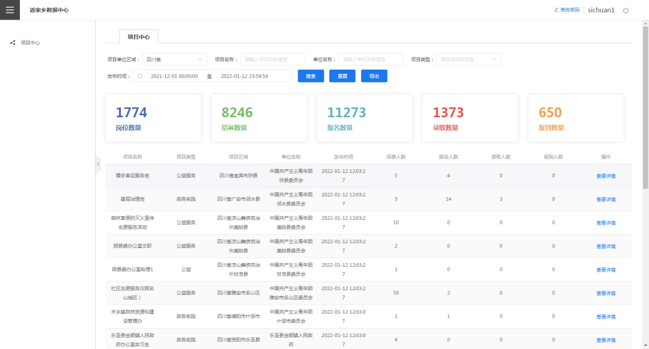Click the 修改密码 link

pyautogui.click(x=570, y=10)
